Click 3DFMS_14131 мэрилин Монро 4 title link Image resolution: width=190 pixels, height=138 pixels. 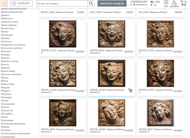click(x=58, y=52)
